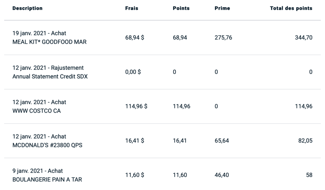Click the Description column header
This screenshot has width=325, height=190.
pyautogui.click(x=27, y=8)
